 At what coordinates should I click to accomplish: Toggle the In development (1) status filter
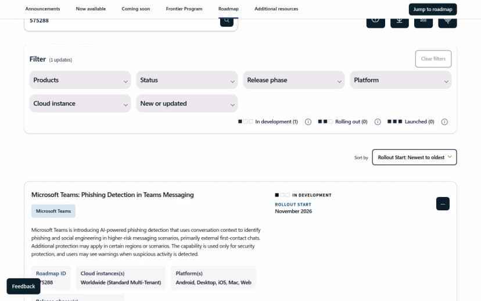[x=268, y=122]
